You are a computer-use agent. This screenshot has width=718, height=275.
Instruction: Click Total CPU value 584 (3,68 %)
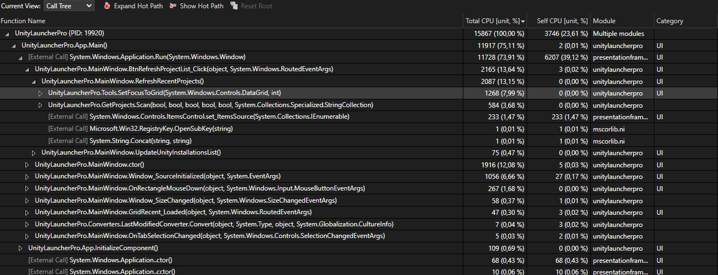point(506,105)
